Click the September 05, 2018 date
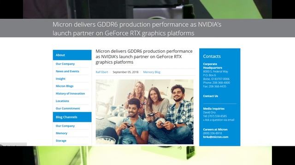Viewport: 295px width, 165px height. pos(125,72)
